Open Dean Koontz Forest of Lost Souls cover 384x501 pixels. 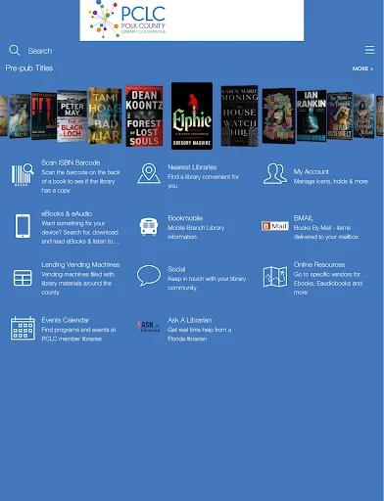point(144,115)
